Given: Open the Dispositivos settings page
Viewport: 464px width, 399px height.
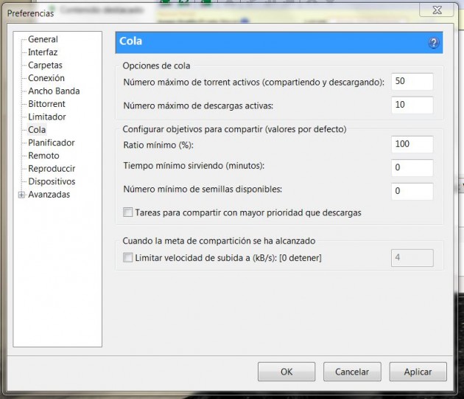Looking at the screenshot, I should [x=52, y=181].
